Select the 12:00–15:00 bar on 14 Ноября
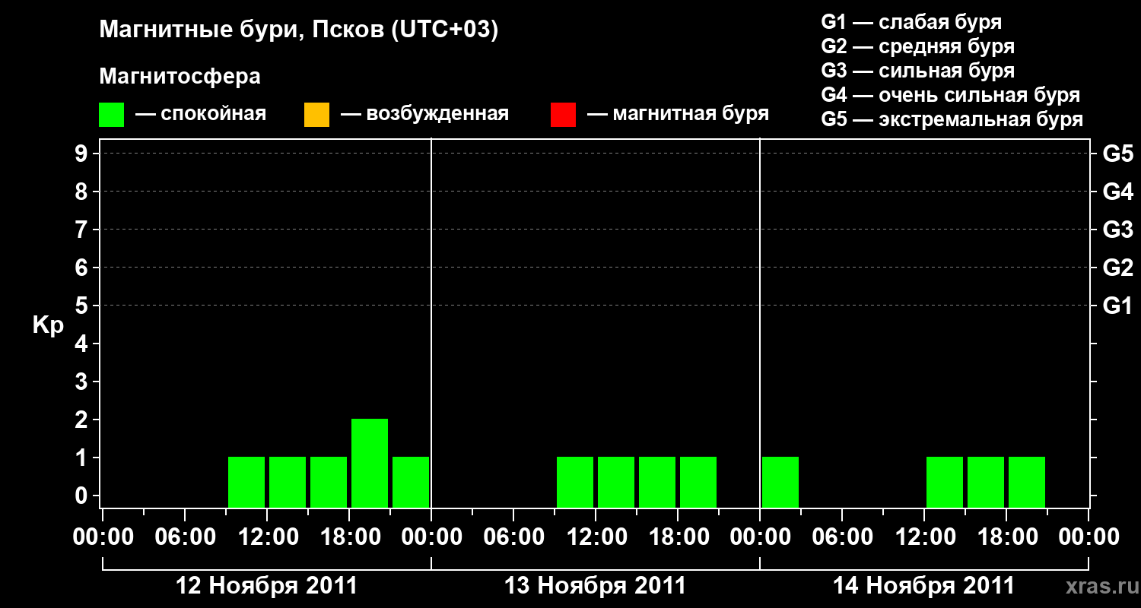The width and height of the screenshot is (1141, 608). tap(945, 482)
